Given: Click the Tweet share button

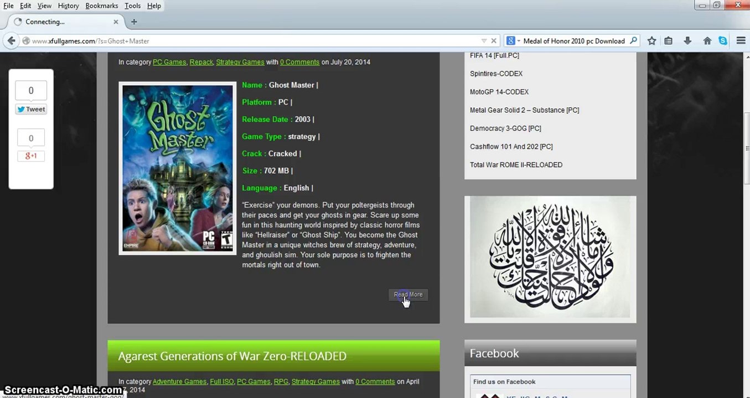Looking at the screenshot, I should pos(31,109).
